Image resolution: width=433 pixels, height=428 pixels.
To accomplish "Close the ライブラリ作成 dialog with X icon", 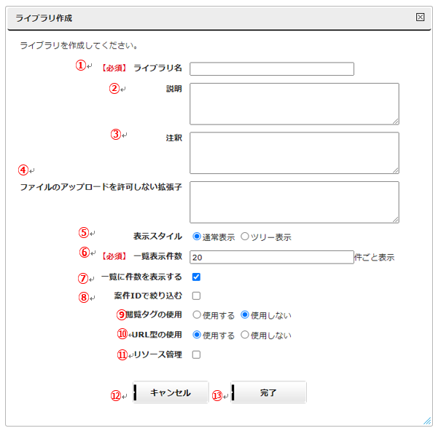I will coord(420,17).
